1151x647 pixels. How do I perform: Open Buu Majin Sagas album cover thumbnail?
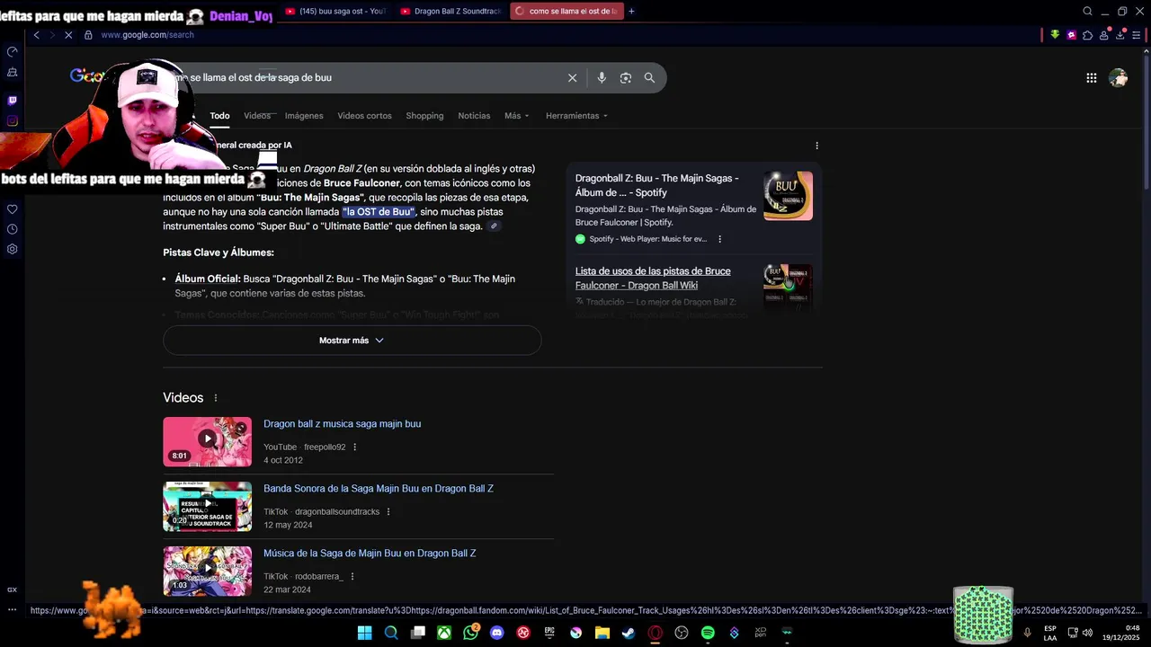point(788,196)
